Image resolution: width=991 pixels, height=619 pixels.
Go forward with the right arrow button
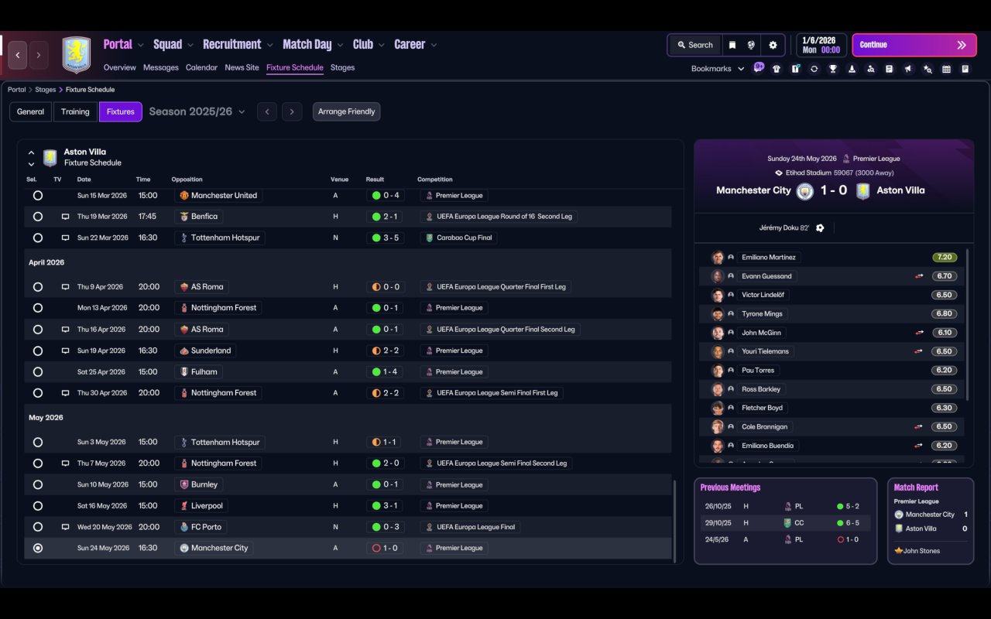click(39, 55)
